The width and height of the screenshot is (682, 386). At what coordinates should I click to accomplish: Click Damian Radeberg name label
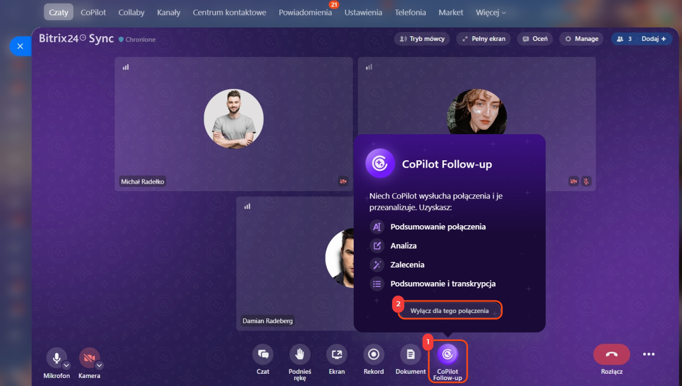[x=267, y=321]
